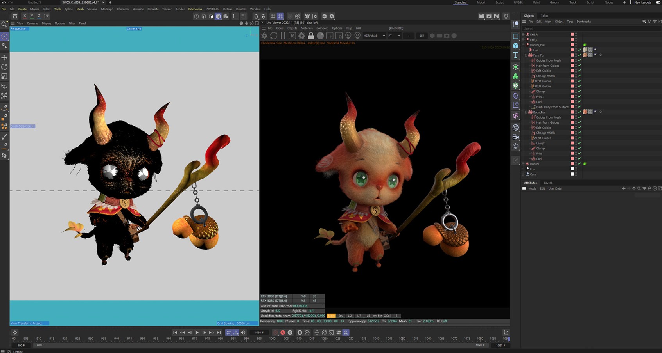Expand the EYE_R object

(x=523, y=34)
